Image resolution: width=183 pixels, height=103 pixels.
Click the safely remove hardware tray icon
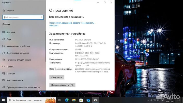coord(151,100)
